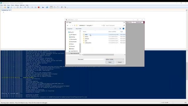Open the Add-ons menu
The height and width of the screenshot is (106, 188).
click(22, 5)
